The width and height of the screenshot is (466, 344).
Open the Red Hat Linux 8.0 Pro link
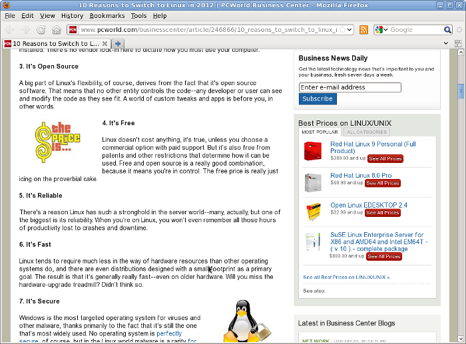coord(361,175)
